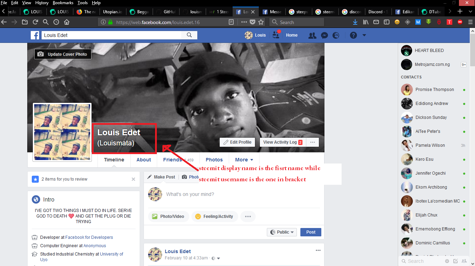Open the Friend Requests icon in the header
This screenshot has width=475, height=266.
[x=312, y=35]
